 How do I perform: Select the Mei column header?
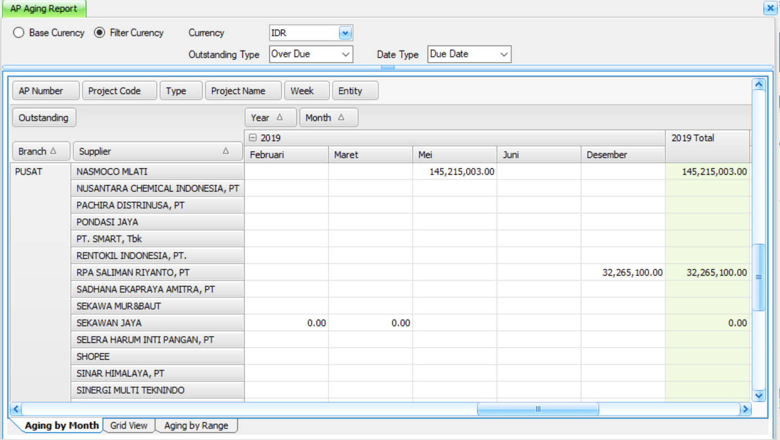455,155
